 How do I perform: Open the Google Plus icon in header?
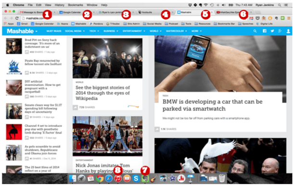click(280, 31)
